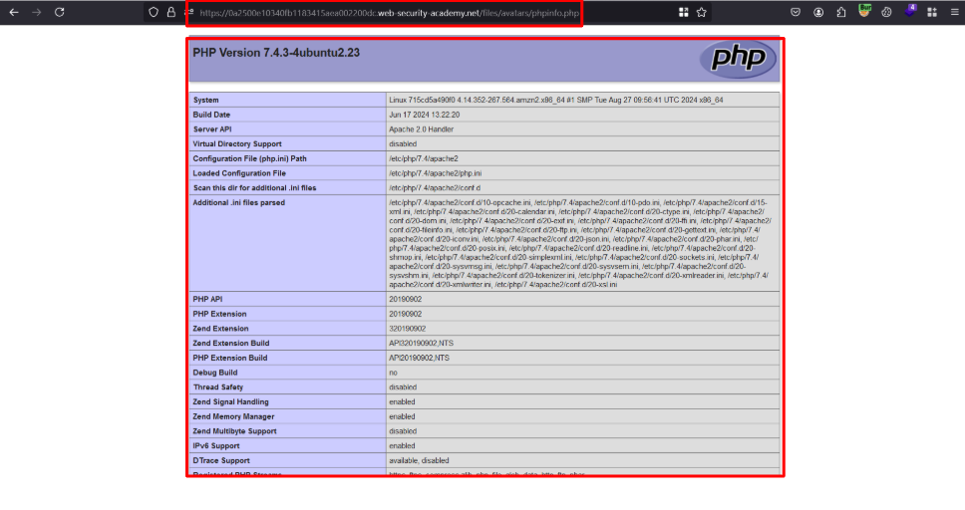This screenshot has width=965, height=510.
Task: Click the grid-with-arrow icon in address bar
Action: [683, 12]
